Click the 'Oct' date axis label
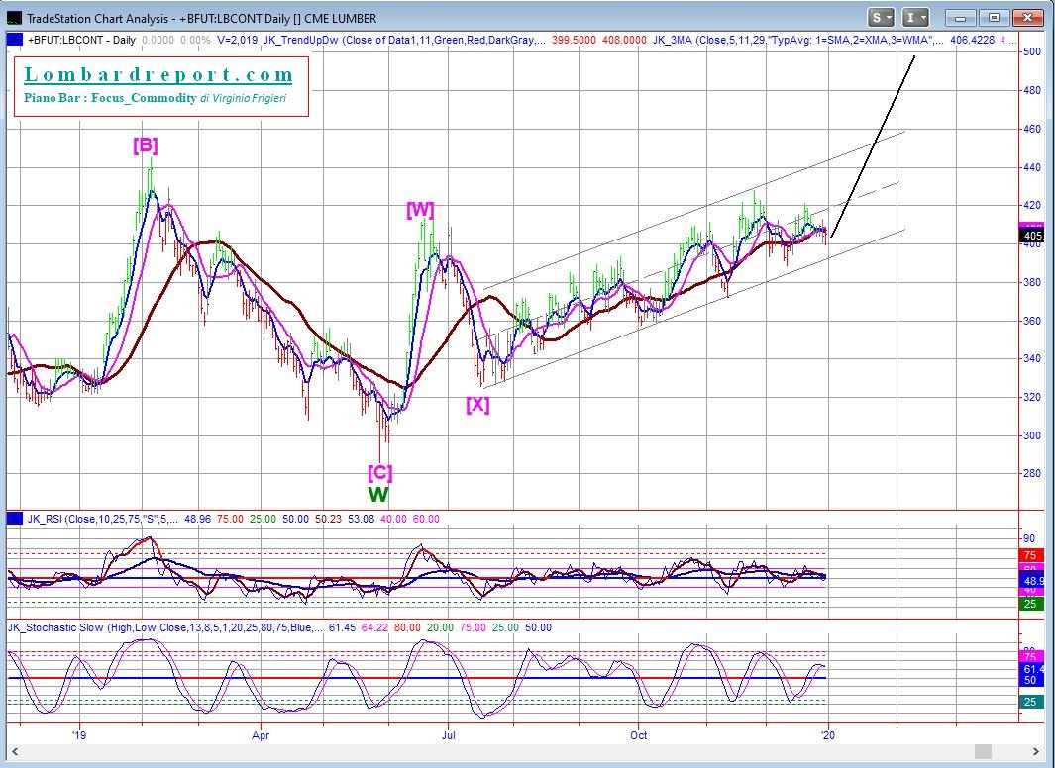This screenshot has height=768, width=1055. pyautogui.click(x=639, y=735)
